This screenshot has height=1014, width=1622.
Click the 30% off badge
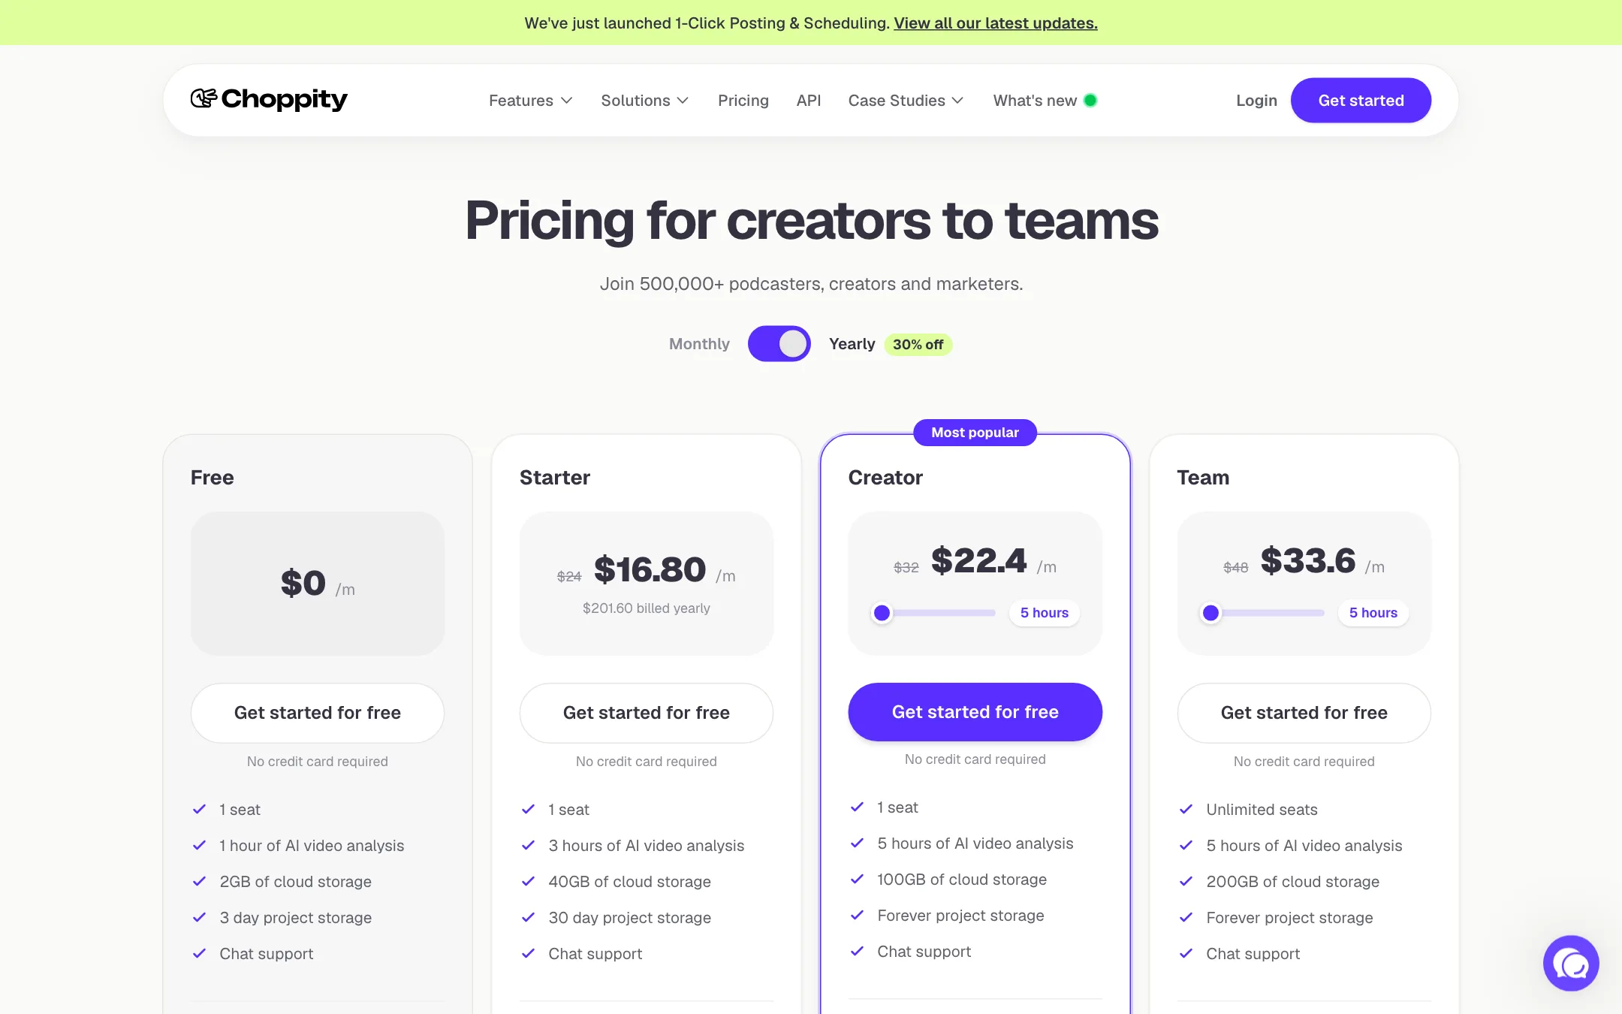(x=918, y=344)
